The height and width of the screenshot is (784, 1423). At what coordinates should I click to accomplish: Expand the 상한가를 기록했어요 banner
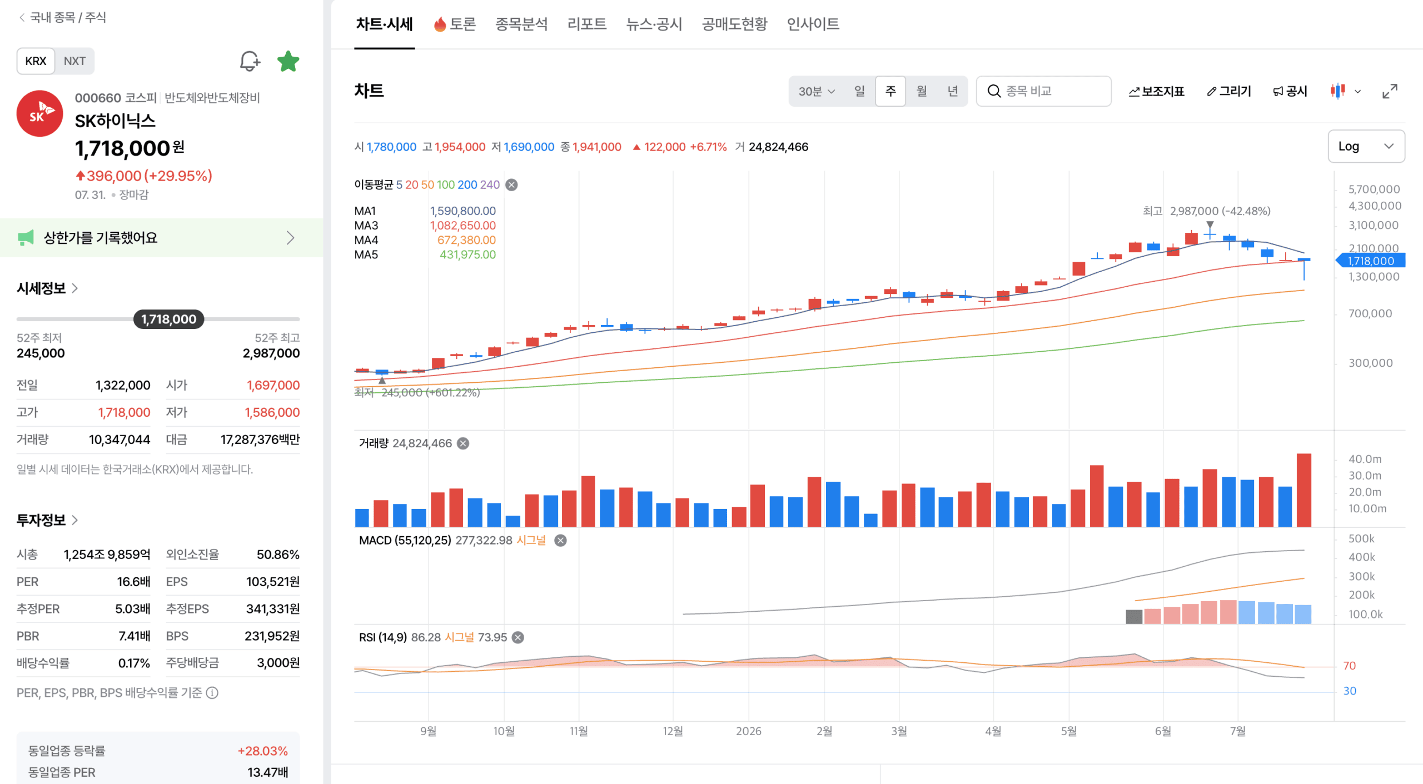[x=161, y=238]
